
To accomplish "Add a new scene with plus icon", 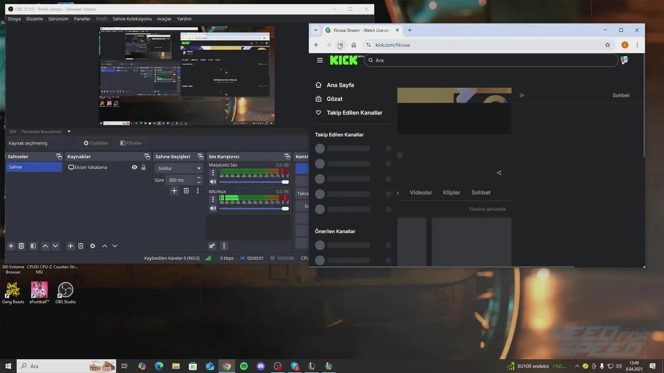I will 10,246.
